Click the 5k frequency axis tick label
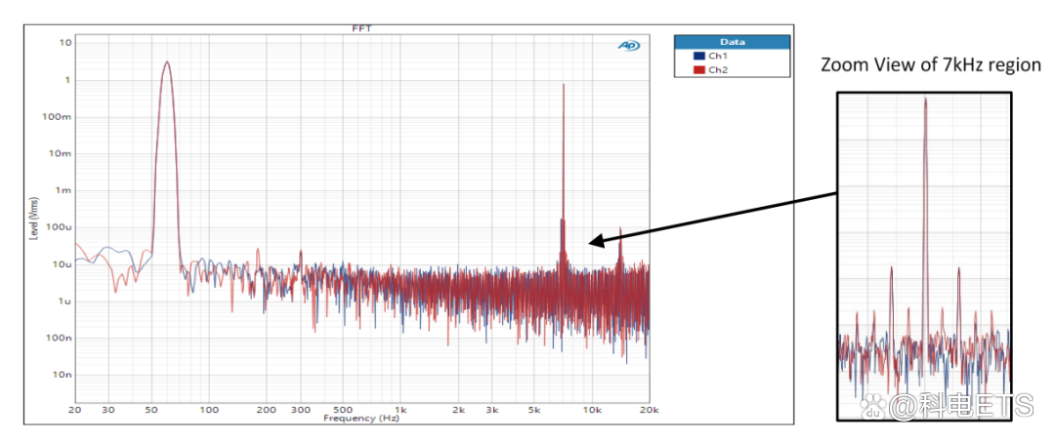The image size is (1055, 443). (535, 410)
